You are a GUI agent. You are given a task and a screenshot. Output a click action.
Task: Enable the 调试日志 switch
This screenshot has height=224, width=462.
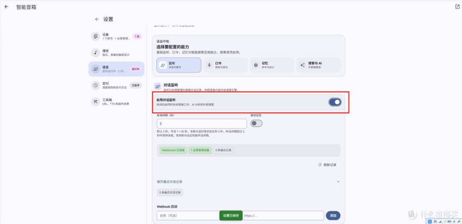(x=256, y=123)
